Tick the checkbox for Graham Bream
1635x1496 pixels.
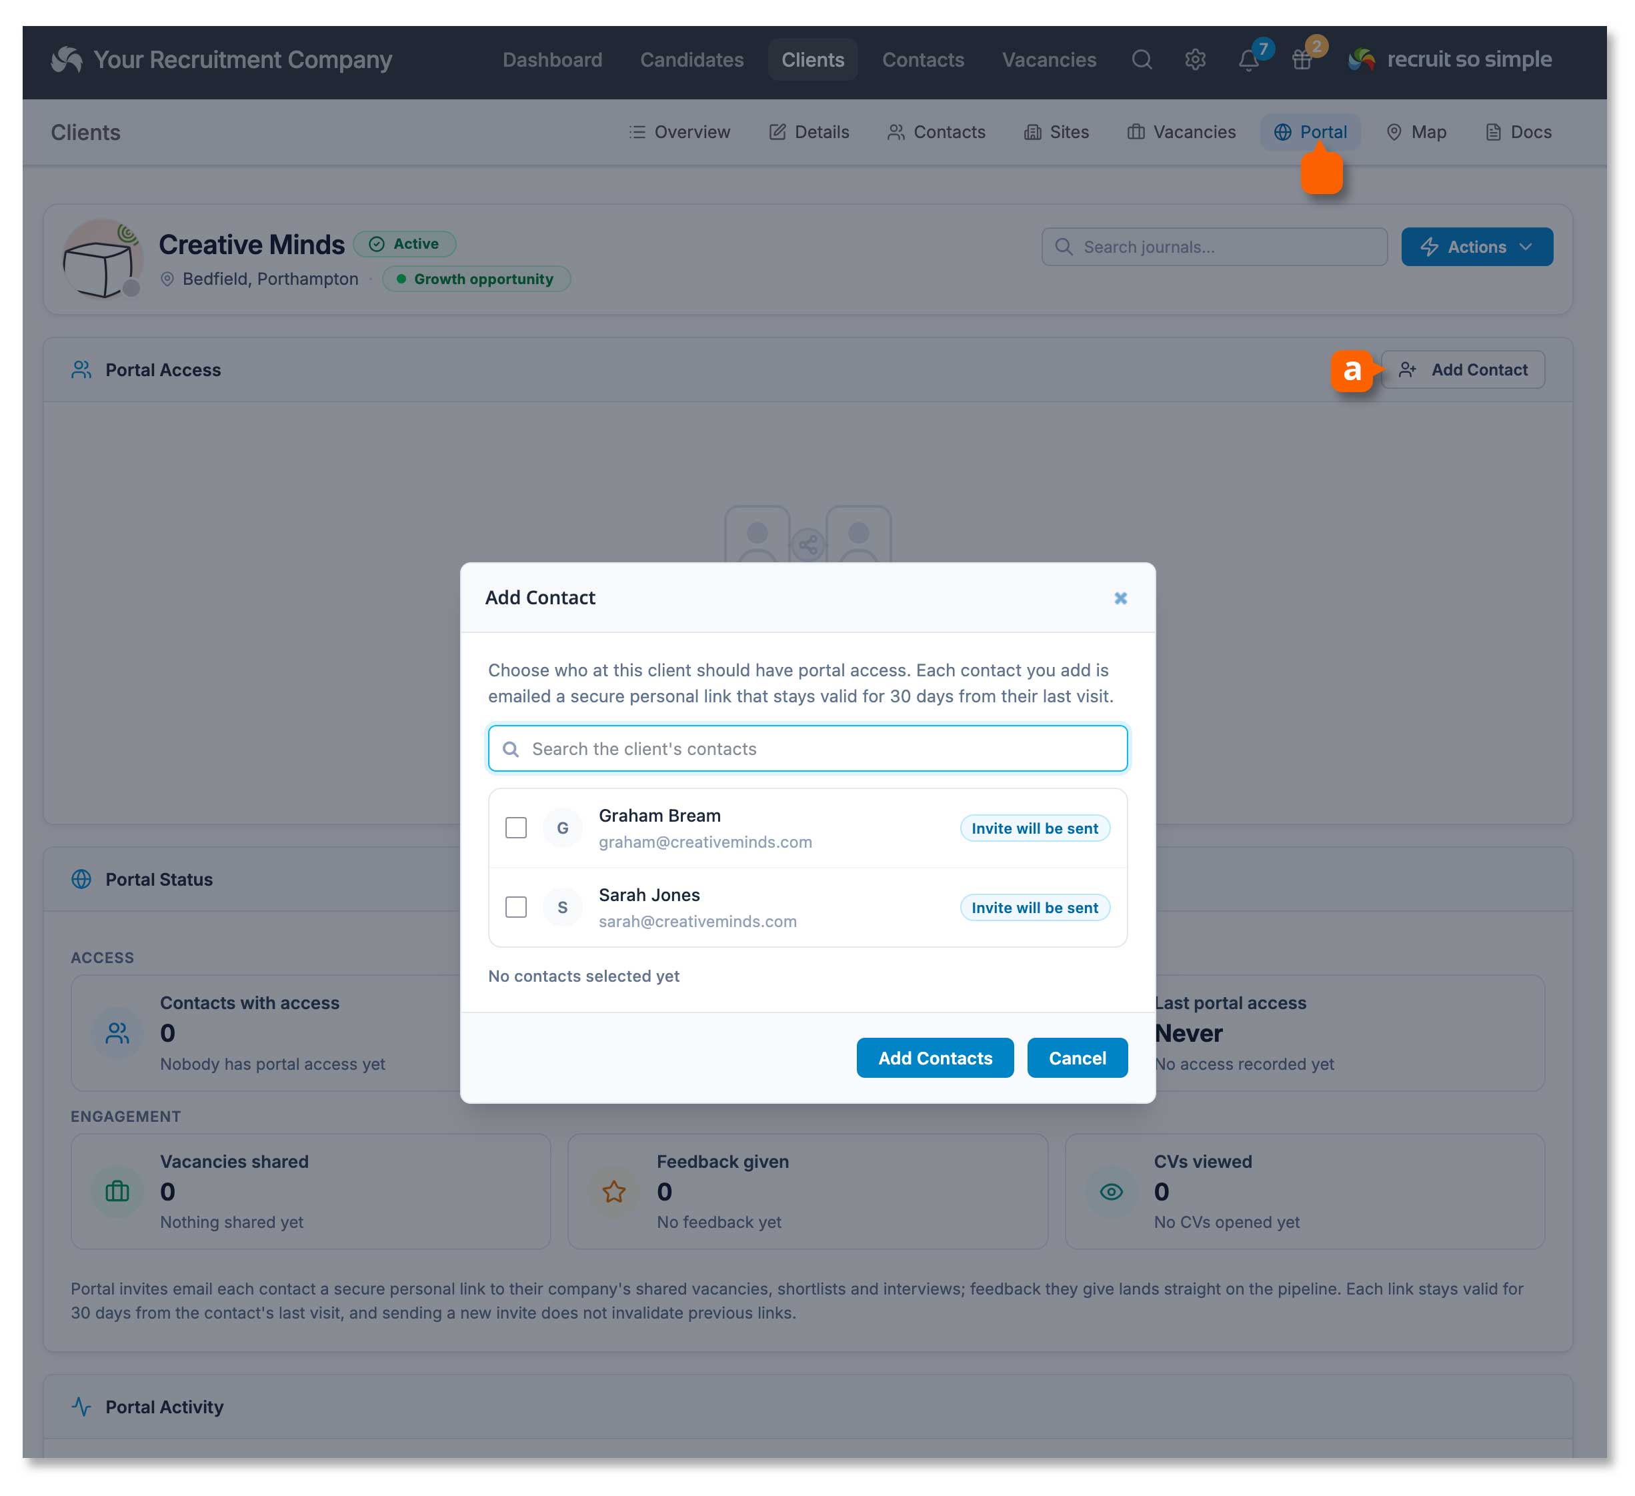pyautogui.click(x=516, y=828)
